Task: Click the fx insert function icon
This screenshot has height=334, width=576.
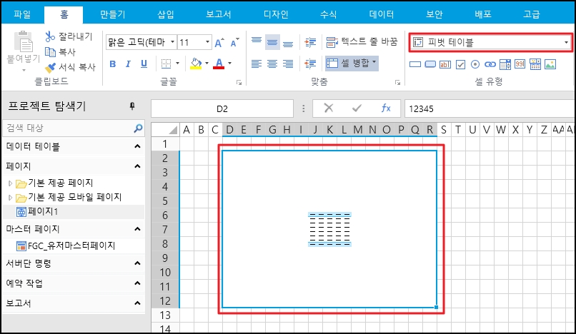Action: pos(386,108)
